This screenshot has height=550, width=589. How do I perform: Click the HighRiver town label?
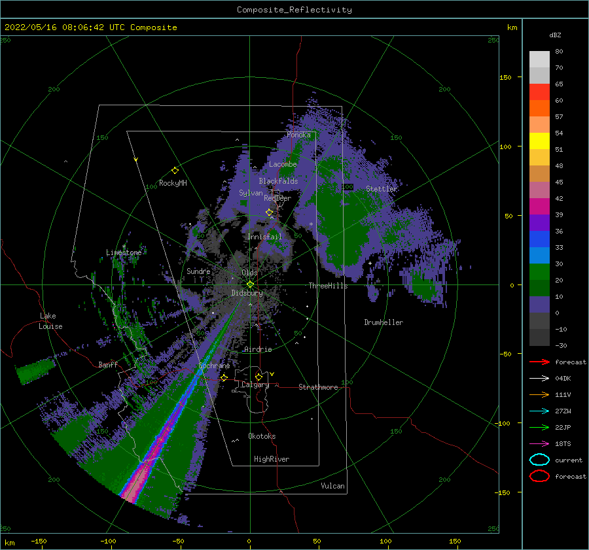click(x=272, y=459)
